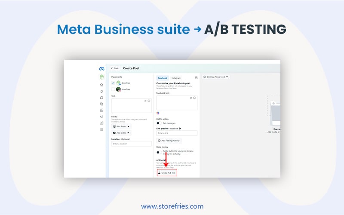Click the Meta logo icon

pyautogui.click(x=101, y=69)
